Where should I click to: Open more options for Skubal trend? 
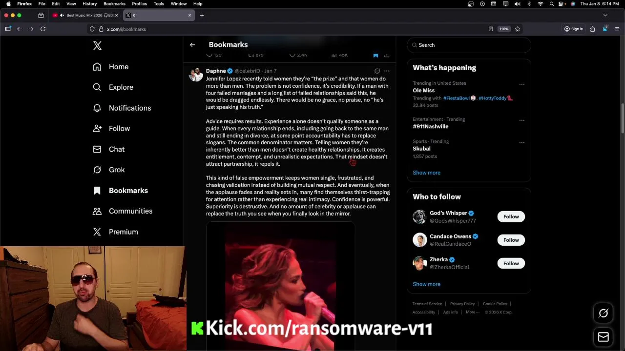tap(521, 142)
